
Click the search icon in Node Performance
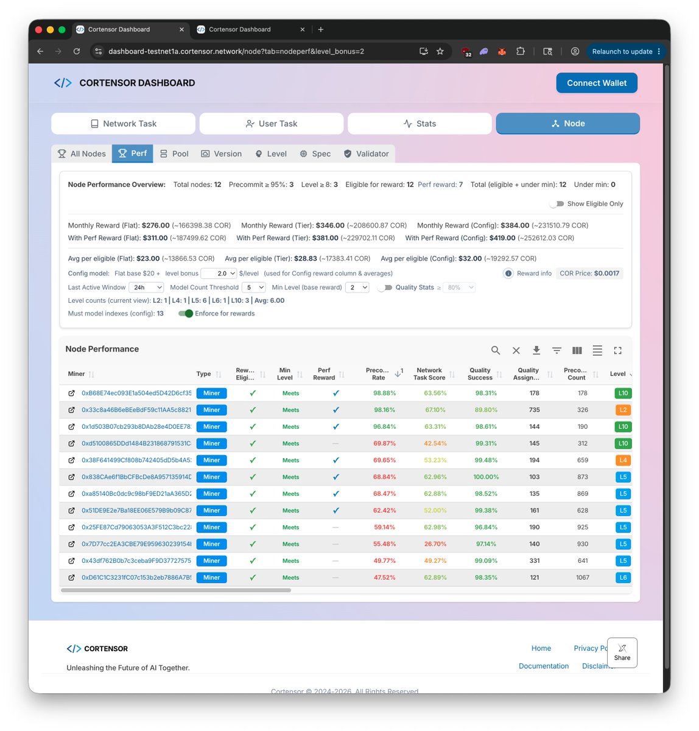[496, 350]
